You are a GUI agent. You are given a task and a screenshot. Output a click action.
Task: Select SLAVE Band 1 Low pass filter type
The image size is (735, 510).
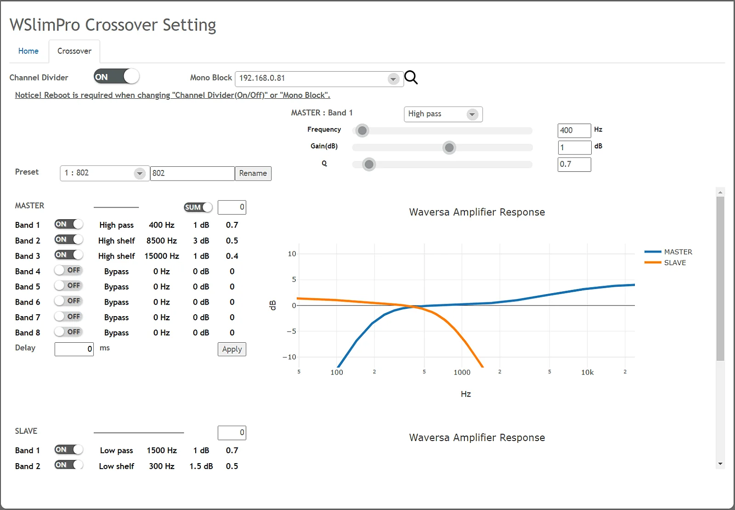point(117,450)
